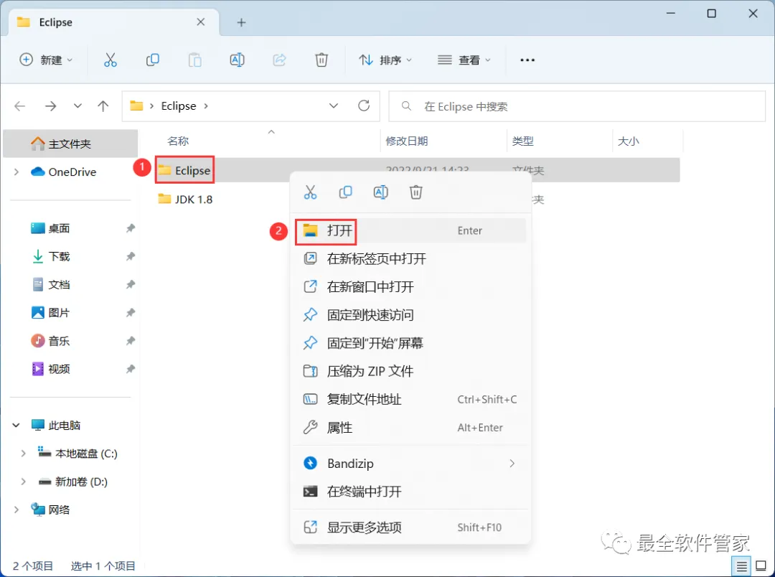
Task: Unpin Videos (视频) from quick access
Action: click(x=131, y=369)
